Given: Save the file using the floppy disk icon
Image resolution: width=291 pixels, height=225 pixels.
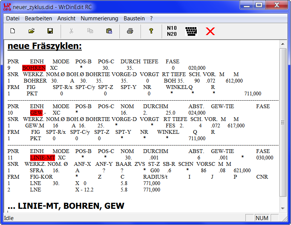Looking at the screenshot, I should (50, 31).
